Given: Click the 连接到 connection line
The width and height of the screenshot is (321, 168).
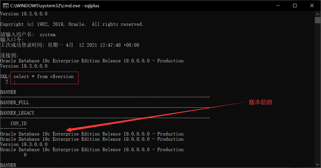Looking at the screenshot, I should (8, 55).
